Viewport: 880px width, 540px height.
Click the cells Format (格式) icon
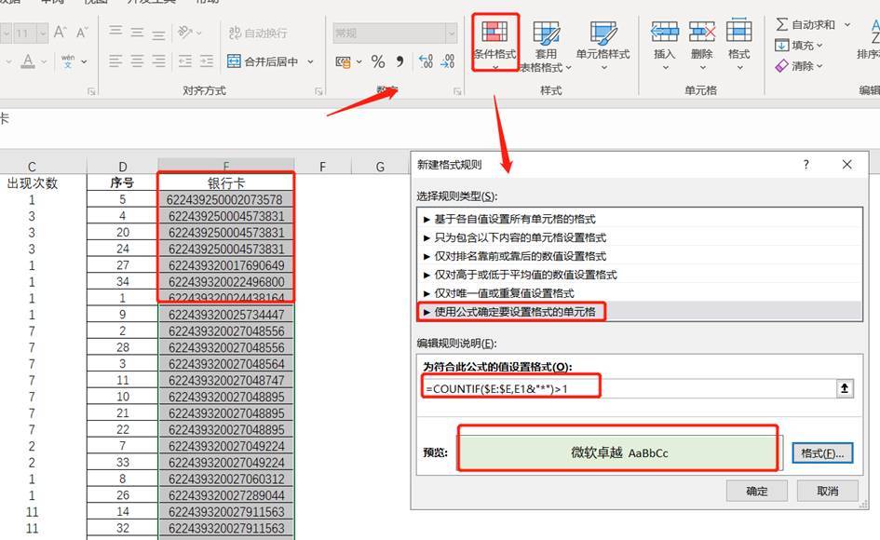click(738, 31)
